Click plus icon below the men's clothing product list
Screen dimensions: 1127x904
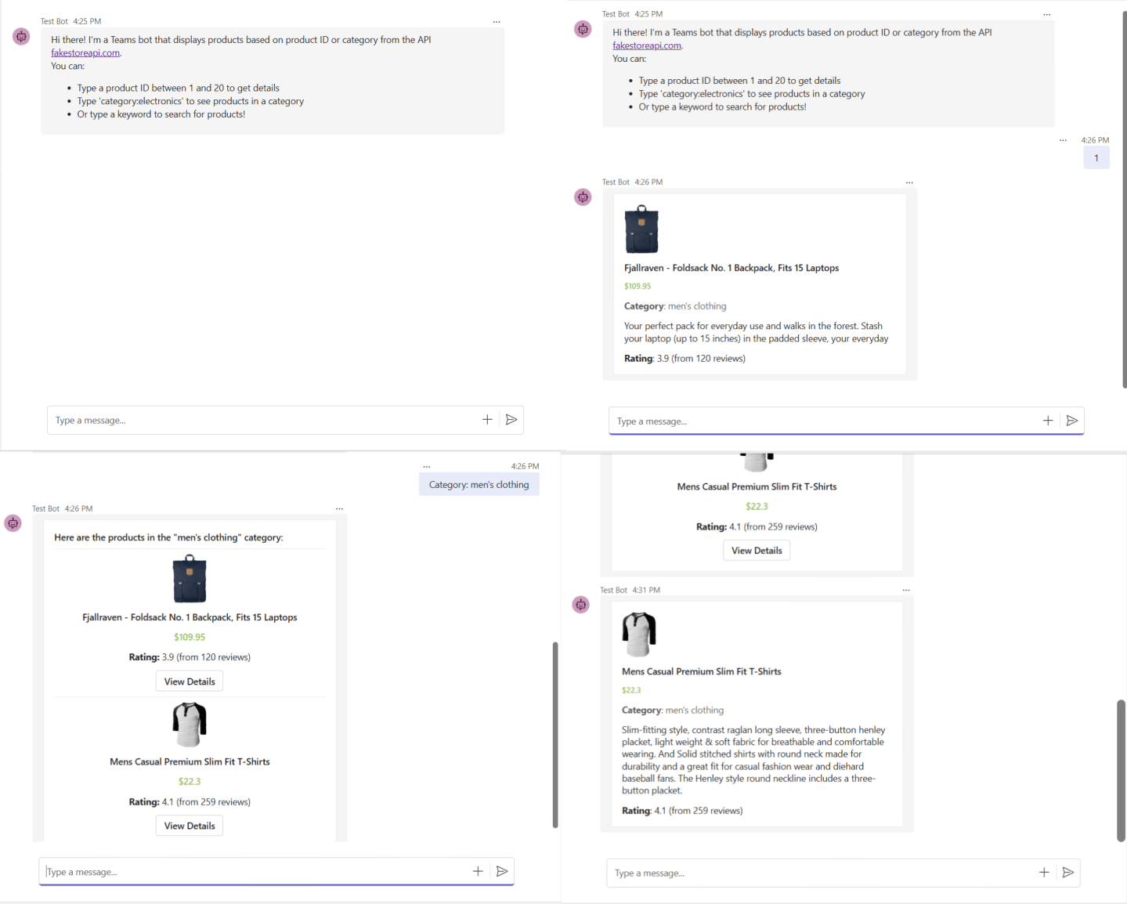tap(478, 871)
